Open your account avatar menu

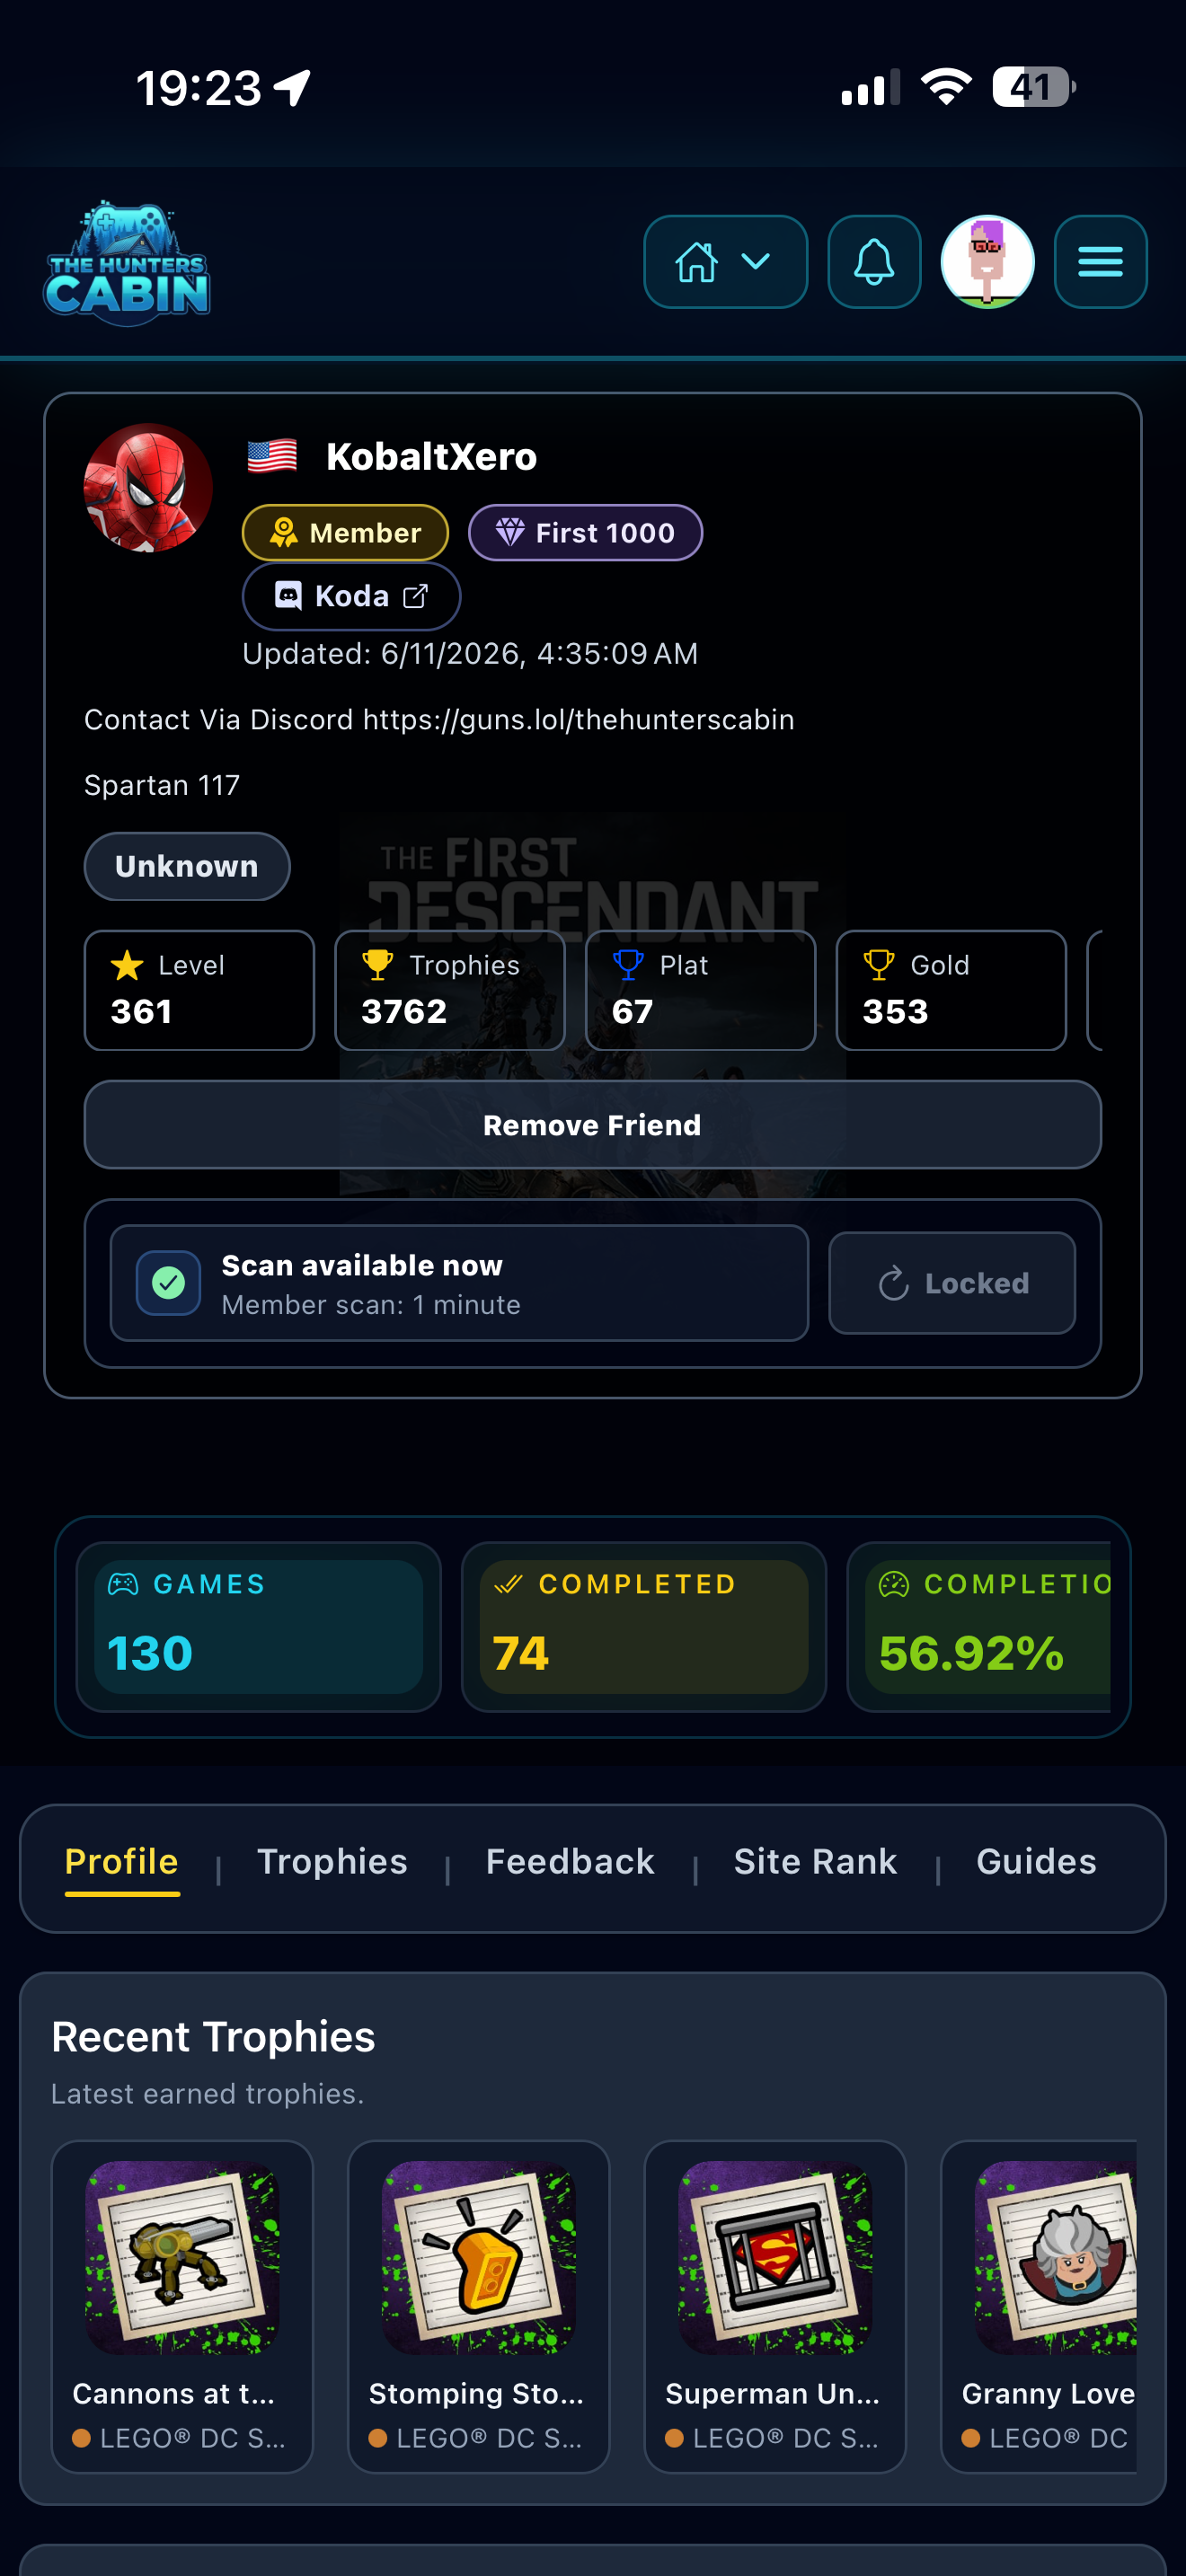987,262
